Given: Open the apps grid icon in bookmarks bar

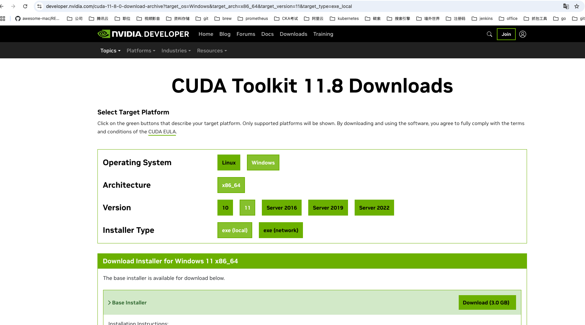Looking at the screenshot, I should pyautogui.click(x=3, y=19).
